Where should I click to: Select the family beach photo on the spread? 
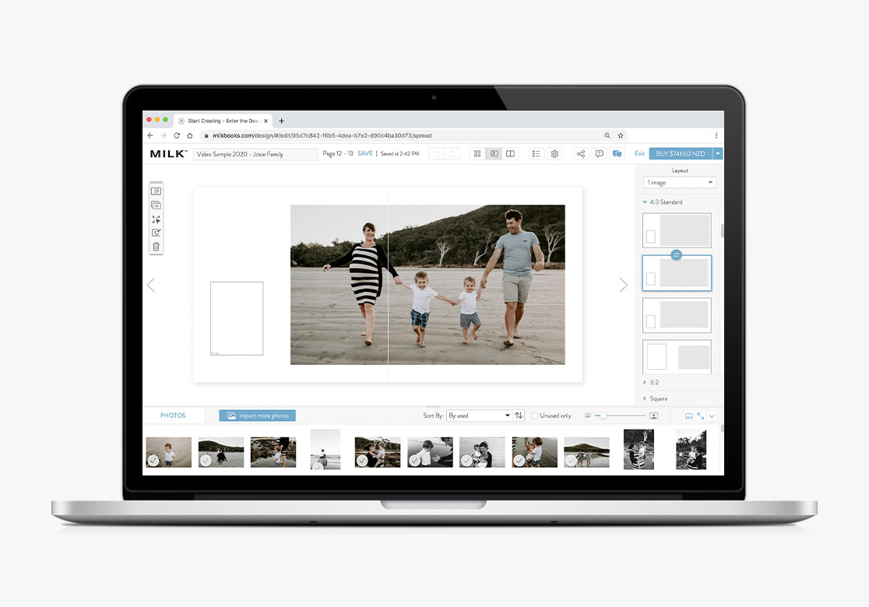click(427, 285)
